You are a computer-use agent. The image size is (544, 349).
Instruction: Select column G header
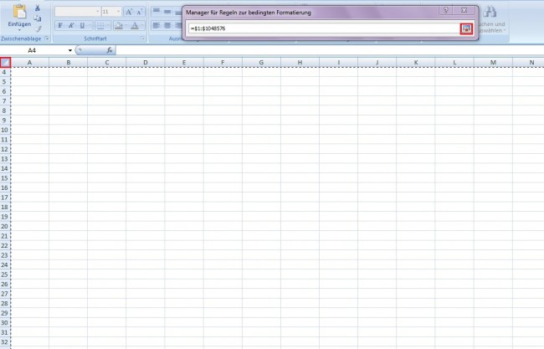(x=261, y=63)
